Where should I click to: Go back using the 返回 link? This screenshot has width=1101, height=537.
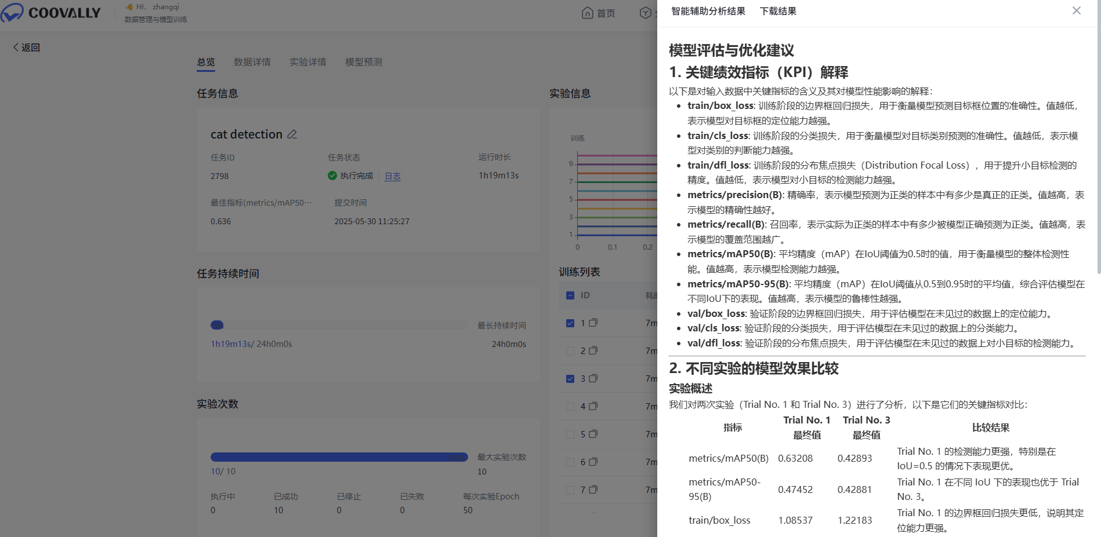click(27, 48)
